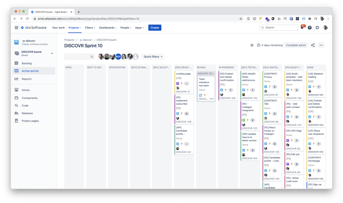Click the Code sidebar icon

click(16, 106)
